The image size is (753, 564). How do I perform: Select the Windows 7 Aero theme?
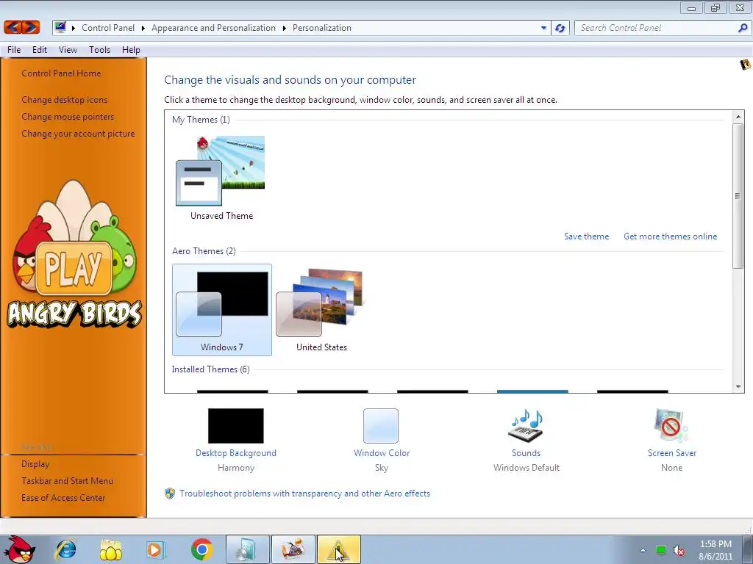pyautogui.click(x=222, y=310)
